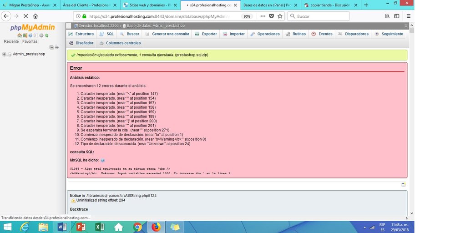Open Chrome from the taskbar

point(137,227)
